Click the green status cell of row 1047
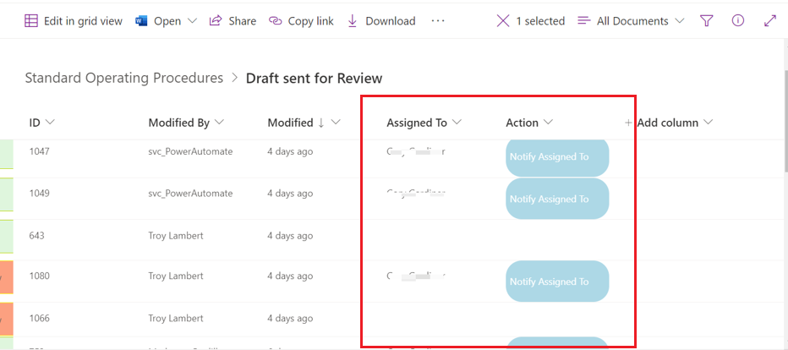 coord(7,155)
